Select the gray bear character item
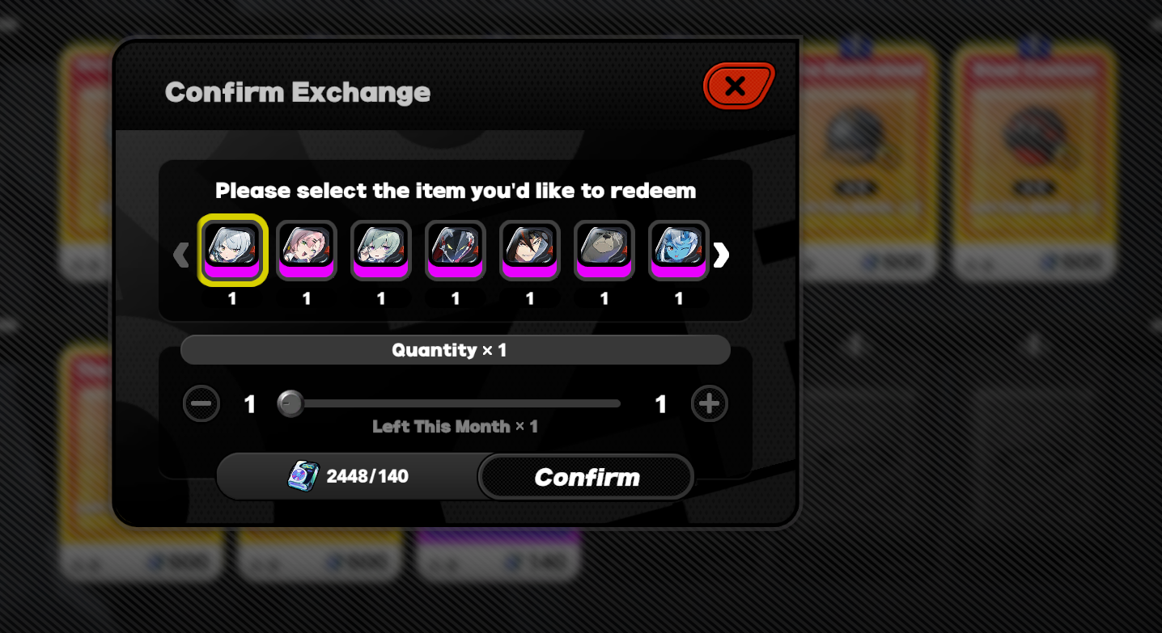Image resolution: width=1162 pixels, height=633 pixels. click(604, 251)
